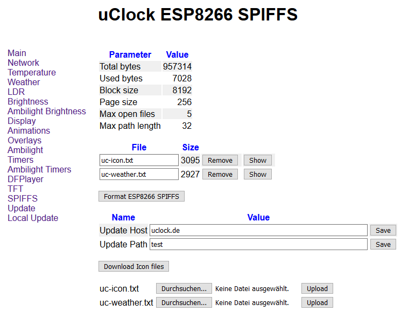Screen dimensions: 408x318
Task: Click the Parameter column header
Action: [x=130, y=54]
